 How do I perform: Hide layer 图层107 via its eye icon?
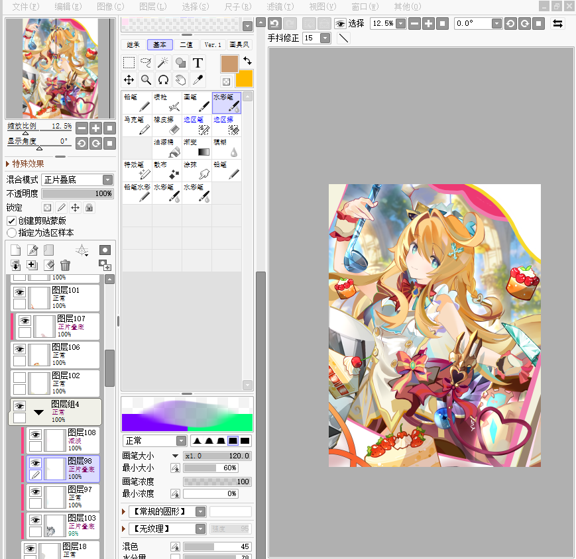(x=25, y=321)
